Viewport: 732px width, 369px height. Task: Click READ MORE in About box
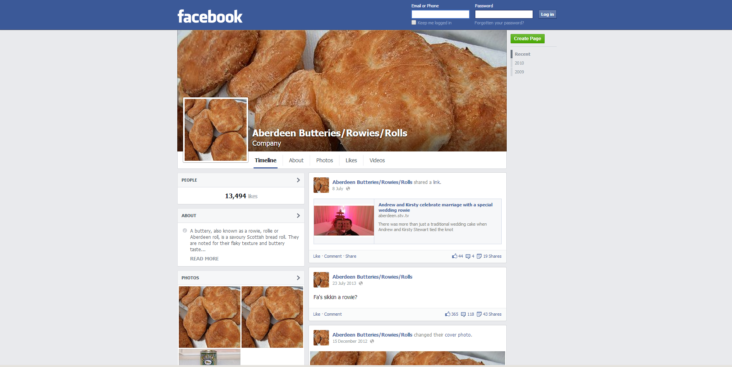click(x=204, y=259)
